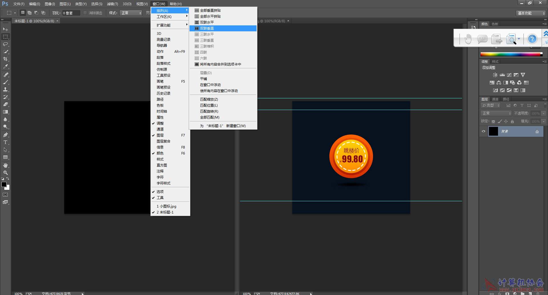The image size is (548, 295).
Task: Choose 将所有内容合并到选项卡中
Action: pyautogui.click(x=223, y=64)
